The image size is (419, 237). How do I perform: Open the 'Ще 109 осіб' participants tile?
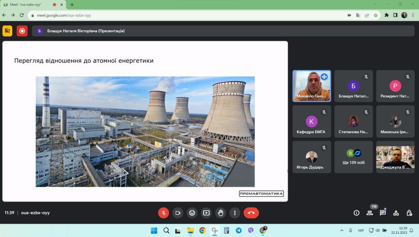(x=354, y=157)
